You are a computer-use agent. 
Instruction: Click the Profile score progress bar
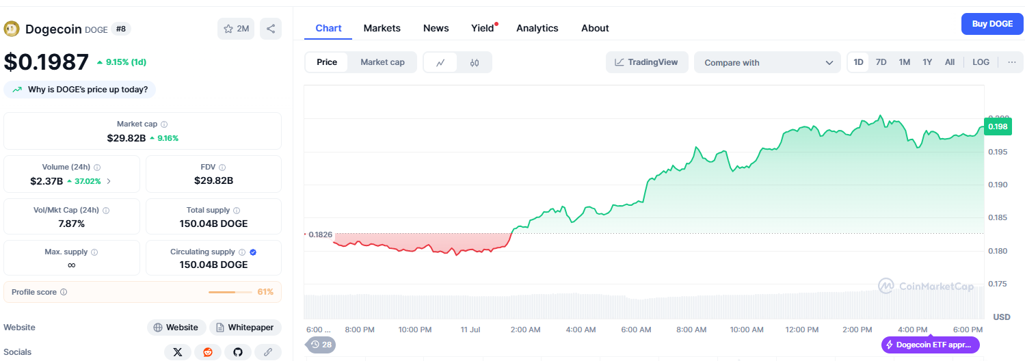tap(230, 292)
